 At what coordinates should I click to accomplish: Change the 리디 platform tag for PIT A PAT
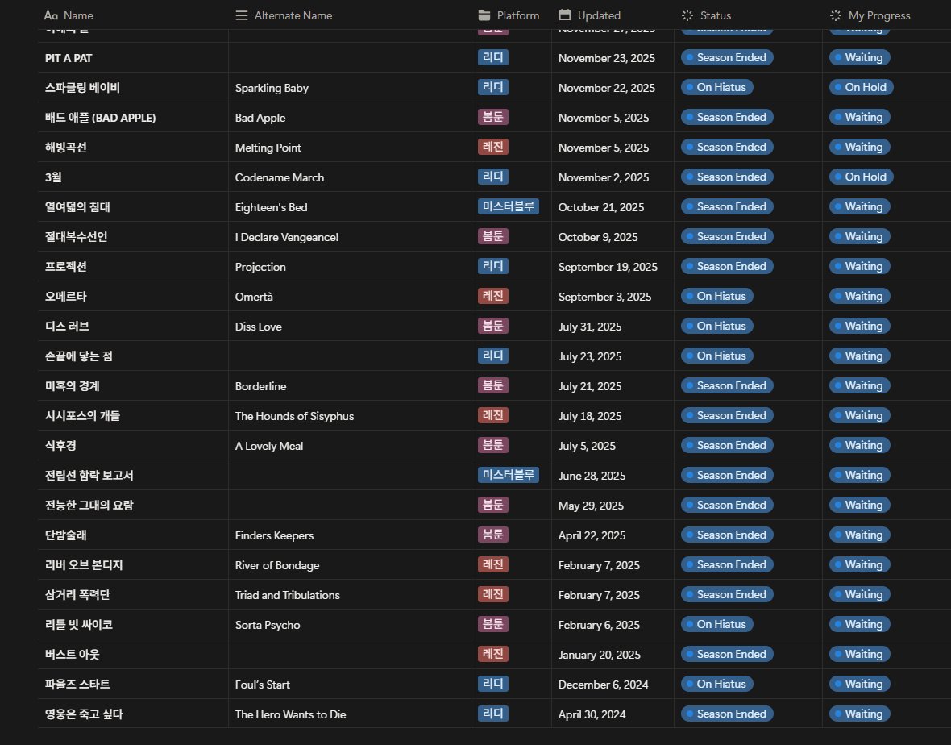[x=492, y=57]
